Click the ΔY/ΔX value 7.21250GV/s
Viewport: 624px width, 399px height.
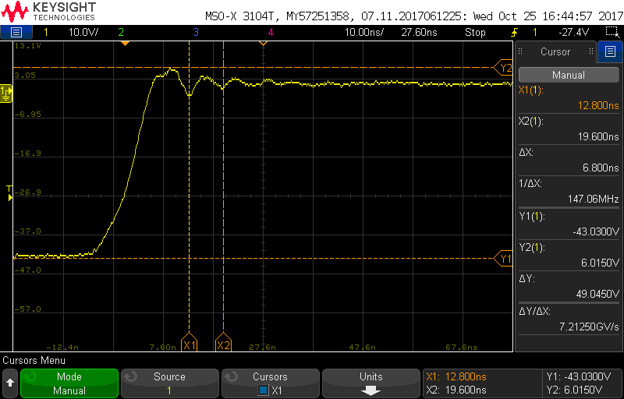pos(589,327)
